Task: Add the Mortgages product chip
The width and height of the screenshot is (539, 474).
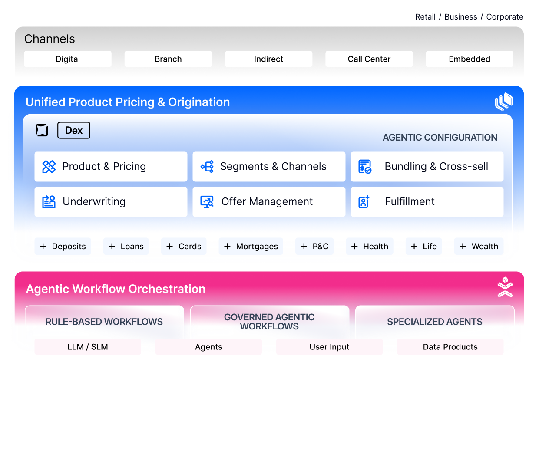Action: [x=251, y=247]
